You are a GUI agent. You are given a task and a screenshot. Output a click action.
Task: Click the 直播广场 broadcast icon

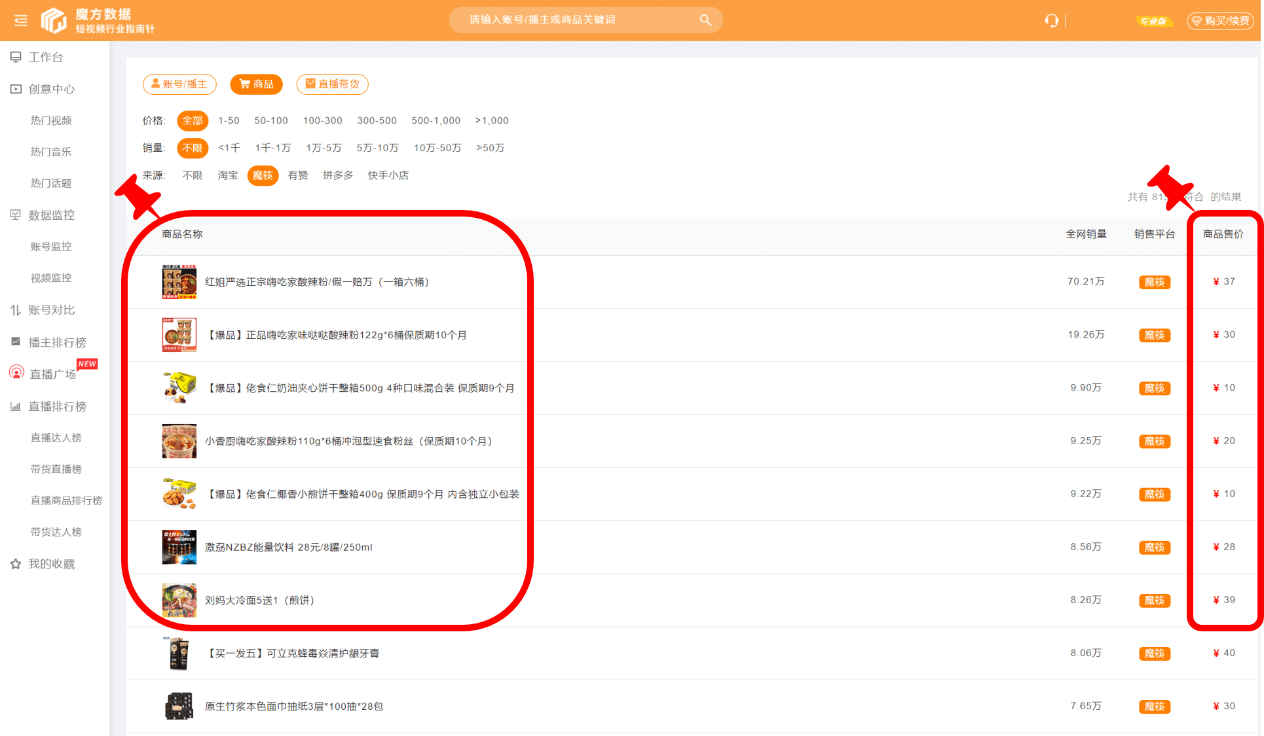coord(16,373)
